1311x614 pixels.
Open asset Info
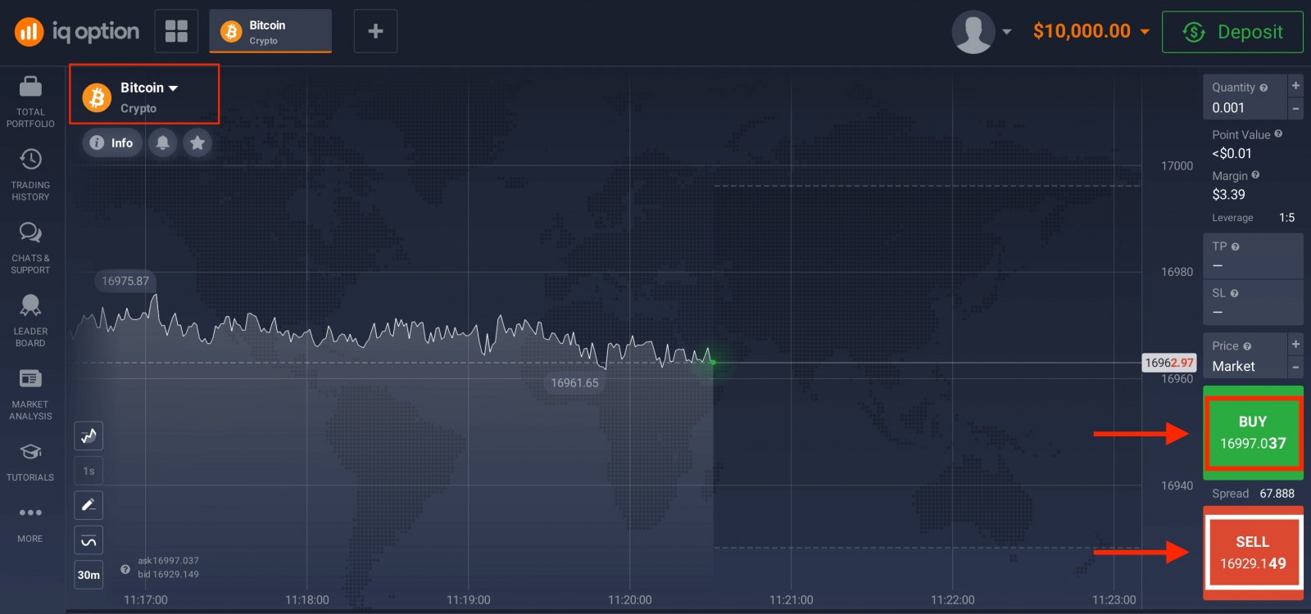[x=112, y=143]
